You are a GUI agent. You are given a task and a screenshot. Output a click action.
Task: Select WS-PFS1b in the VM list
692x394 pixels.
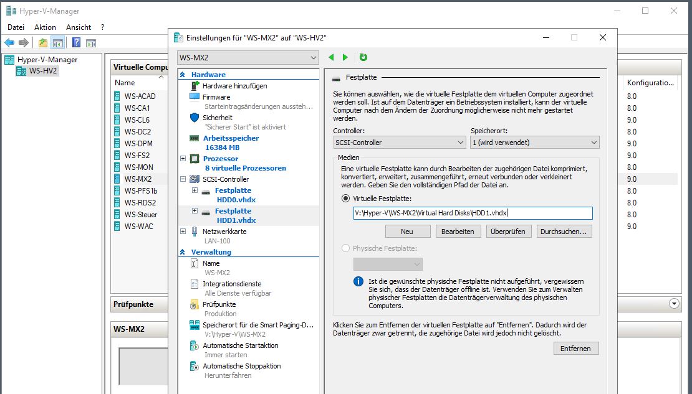point(141,191)
